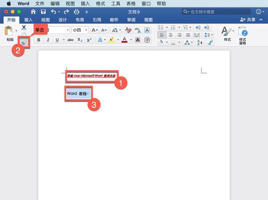Screen dimensions: 268x200
Task: Decrease font size with A down icon
Action: tap(104, 30)
